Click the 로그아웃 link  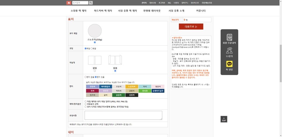point(162,3)
